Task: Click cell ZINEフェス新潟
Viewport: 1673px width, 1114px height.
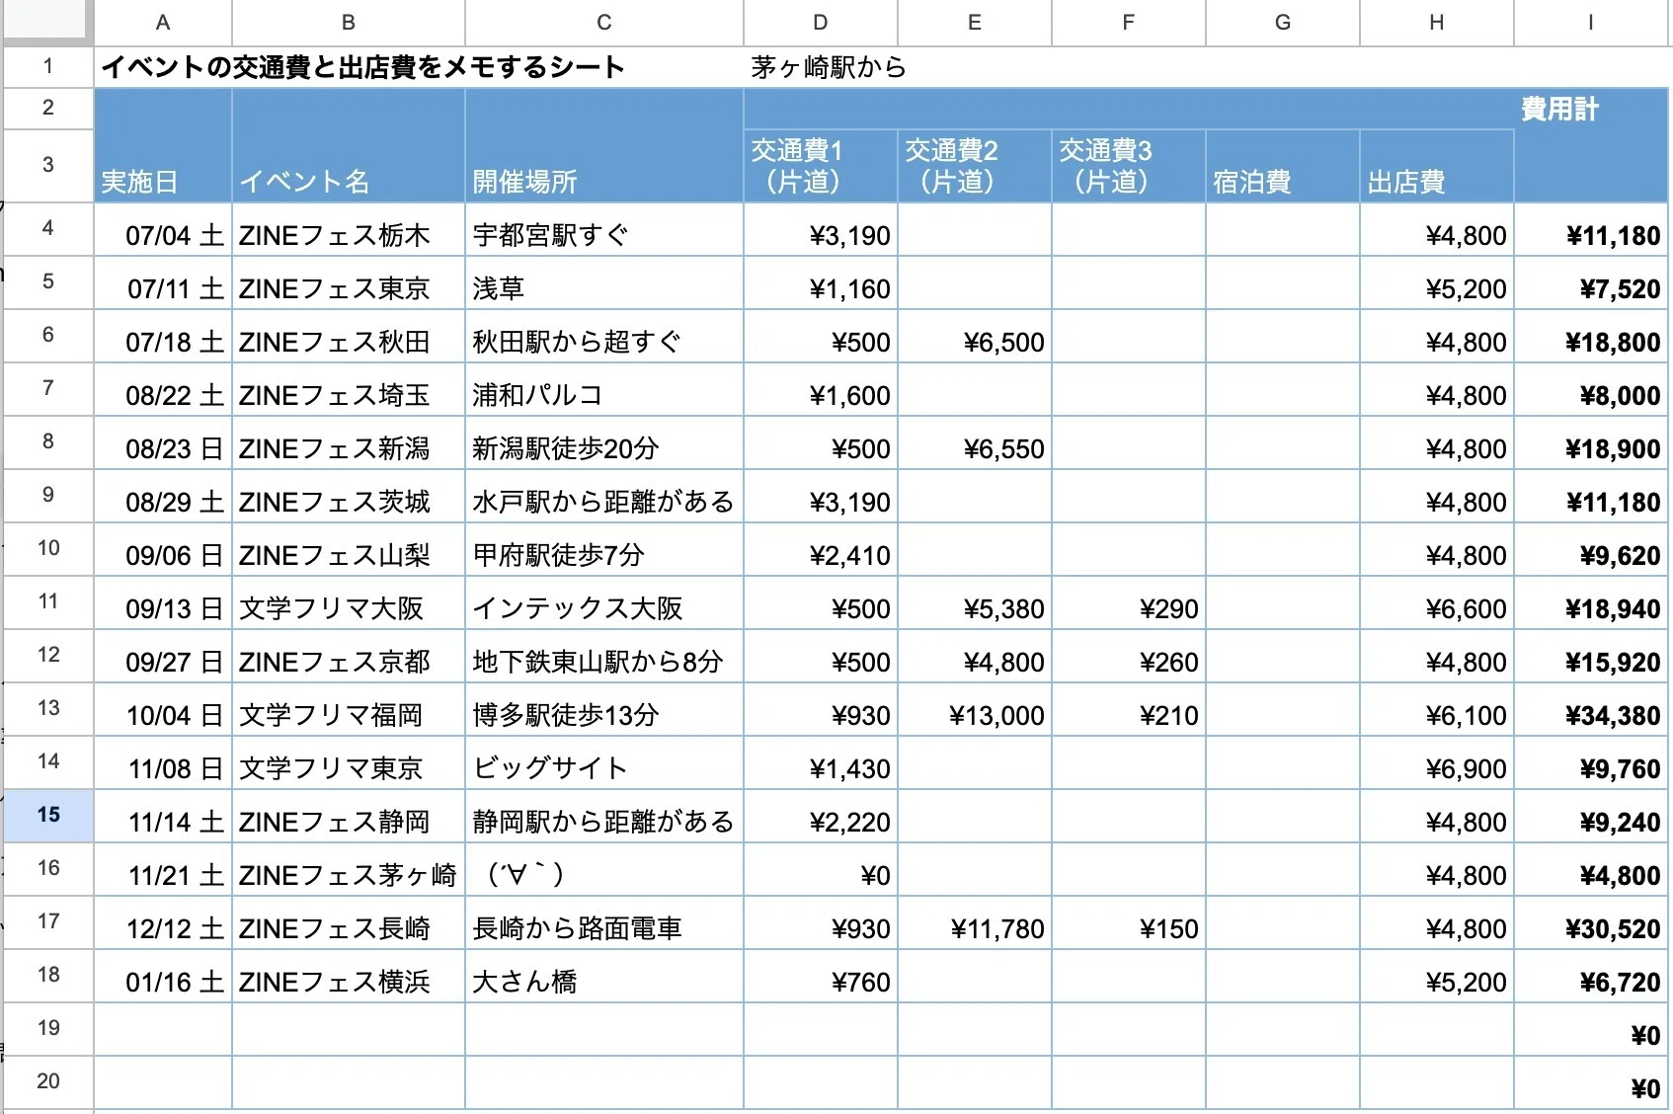Action: click(349, 443)
